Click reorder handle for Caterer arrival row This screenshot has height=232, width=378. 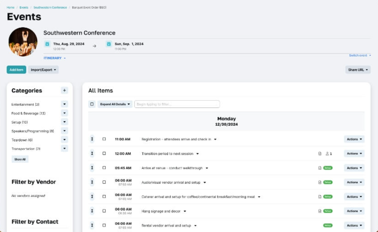click(92, 197)
